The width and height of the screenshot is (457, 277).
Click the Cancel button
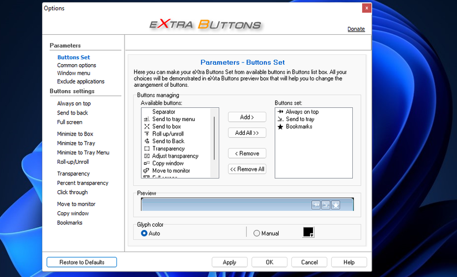point(309,262)
